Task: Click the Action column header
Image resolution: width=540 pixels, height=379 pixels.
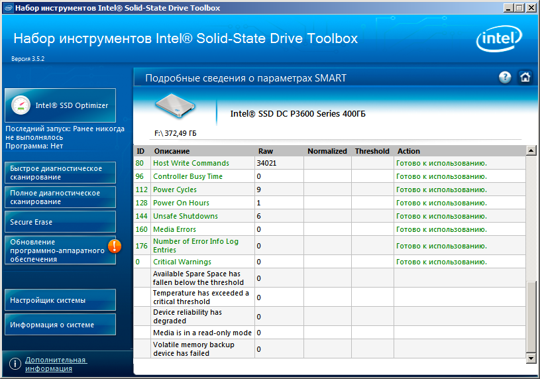Action: pyautogui.click(x=408, y=151)
